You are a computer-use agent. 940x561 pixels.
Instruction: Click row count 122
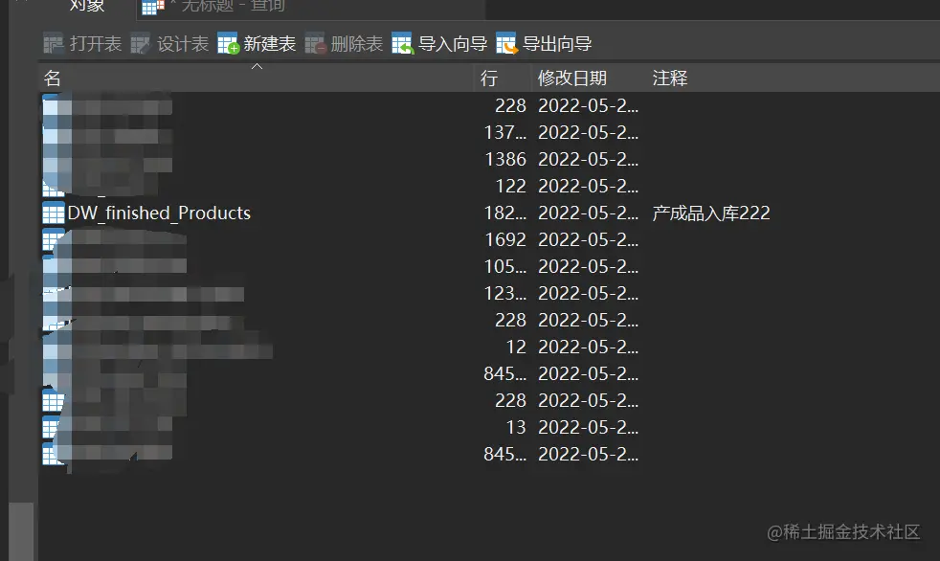[x=510, y=186]
